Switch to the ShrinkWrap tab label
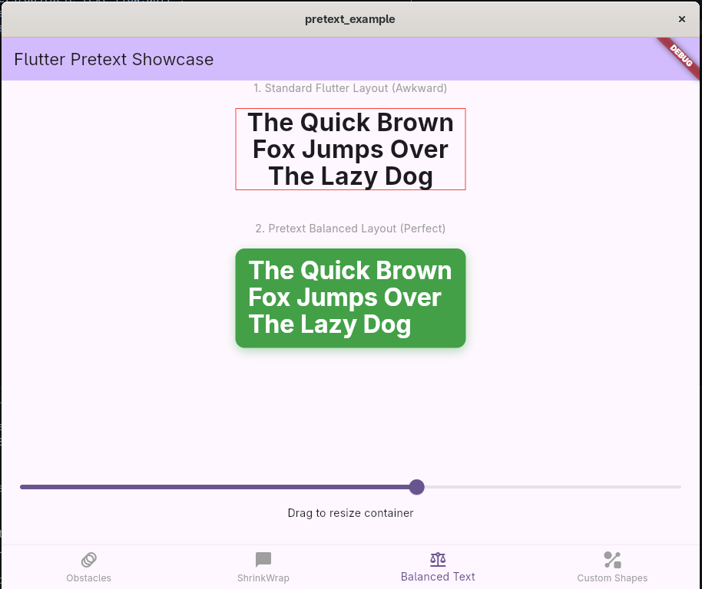Viewport: 702px width, 589px height. tap(263, 577)
